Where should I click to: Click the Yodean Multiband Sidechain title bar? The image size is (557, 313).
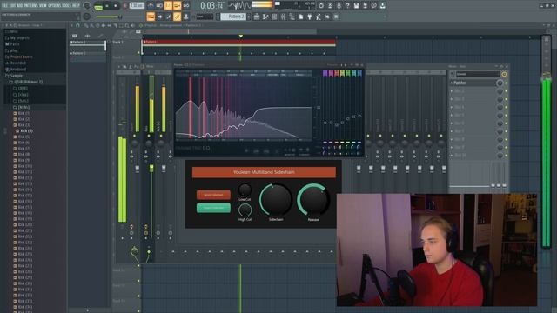[x=264, y=172]
